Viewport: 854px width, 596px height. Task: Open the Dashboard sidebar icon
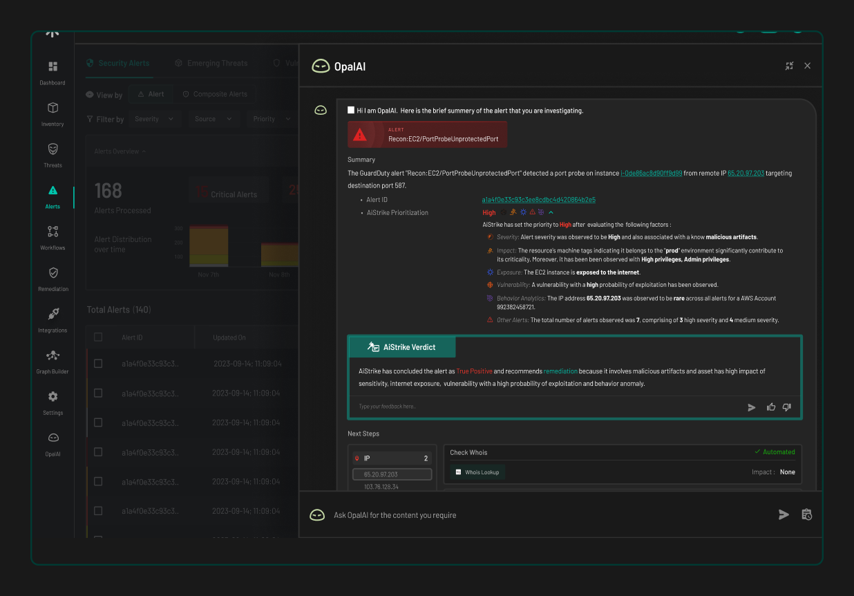[53, 67]
